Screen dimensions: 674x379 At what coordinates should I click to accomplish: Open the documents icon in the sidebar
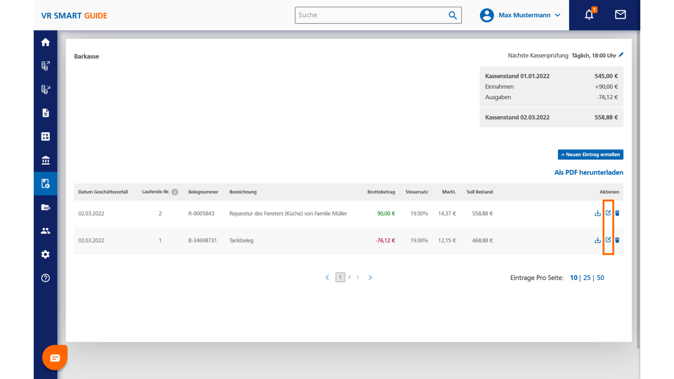pos(45,113)
